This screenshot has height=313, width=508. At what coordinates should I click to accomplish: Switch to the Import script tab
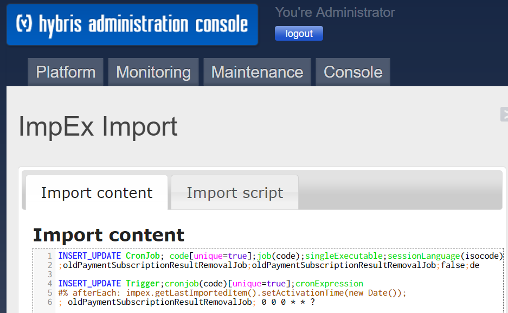pyautogui.click(x=235, y=193)
